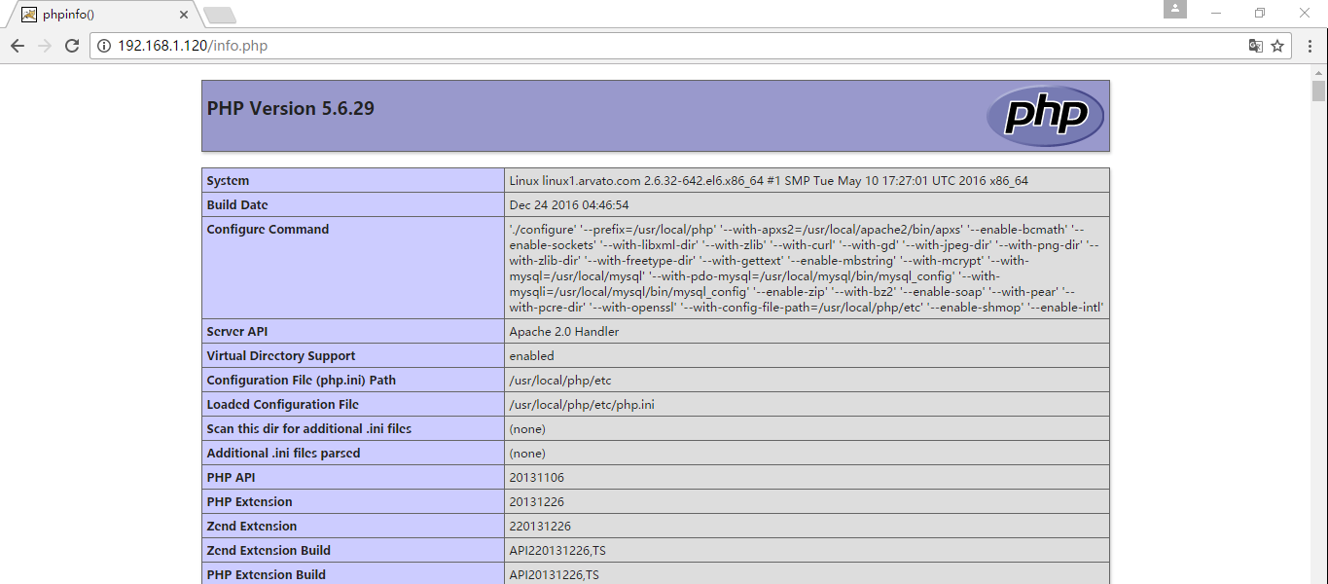
Task: Click the user profile icon in title bar
Action: pyautogui.click(x=1175, y=9)
